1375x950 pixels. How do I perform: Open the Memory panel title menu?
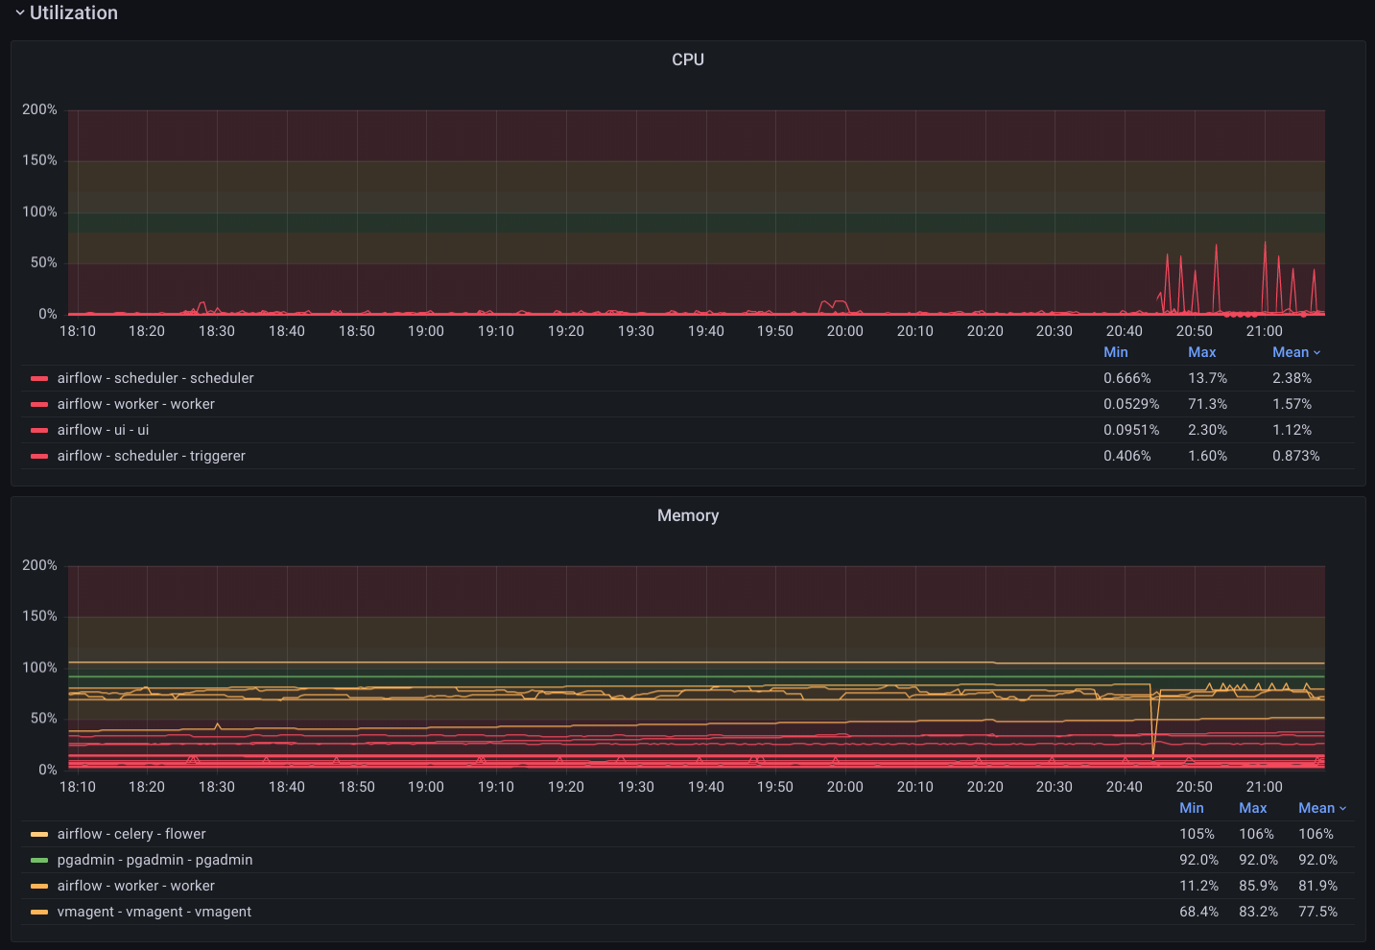point(687,515)
